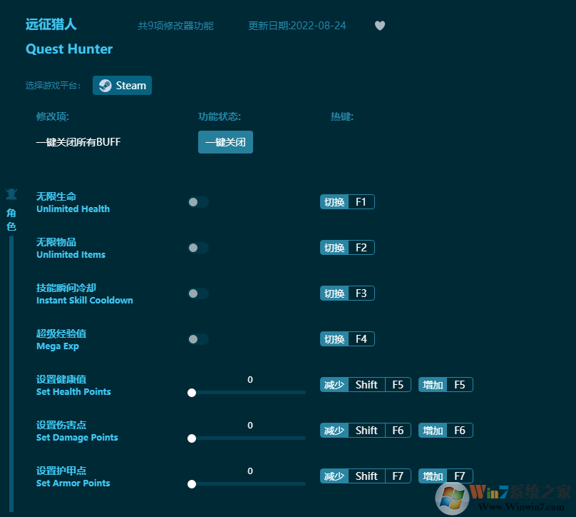Click the Unlimited Health label
This screenshot has width=576, height=517.
73,209
